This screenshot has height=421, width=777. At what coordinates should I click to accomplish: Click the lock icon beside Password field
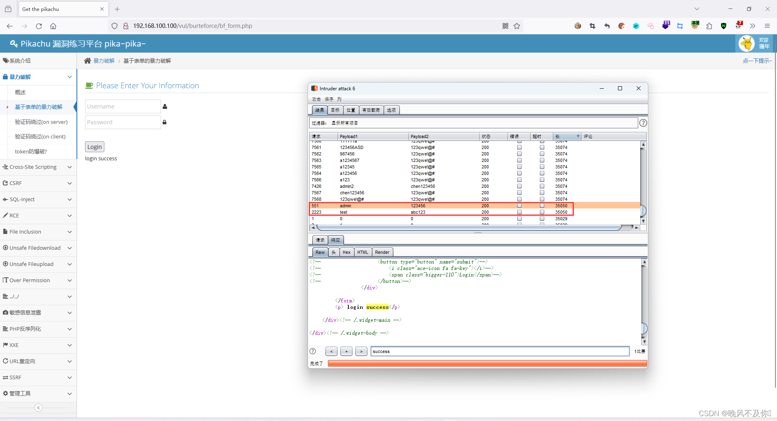[165, 122]
